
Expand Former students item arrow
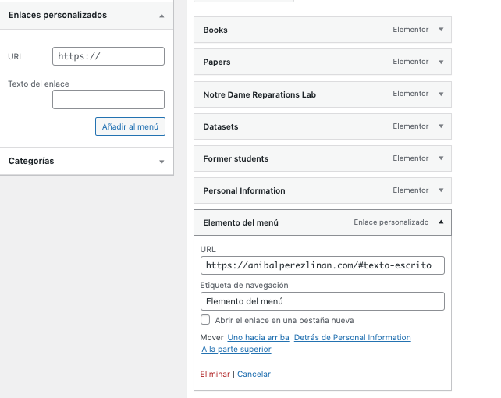point(441,158)
